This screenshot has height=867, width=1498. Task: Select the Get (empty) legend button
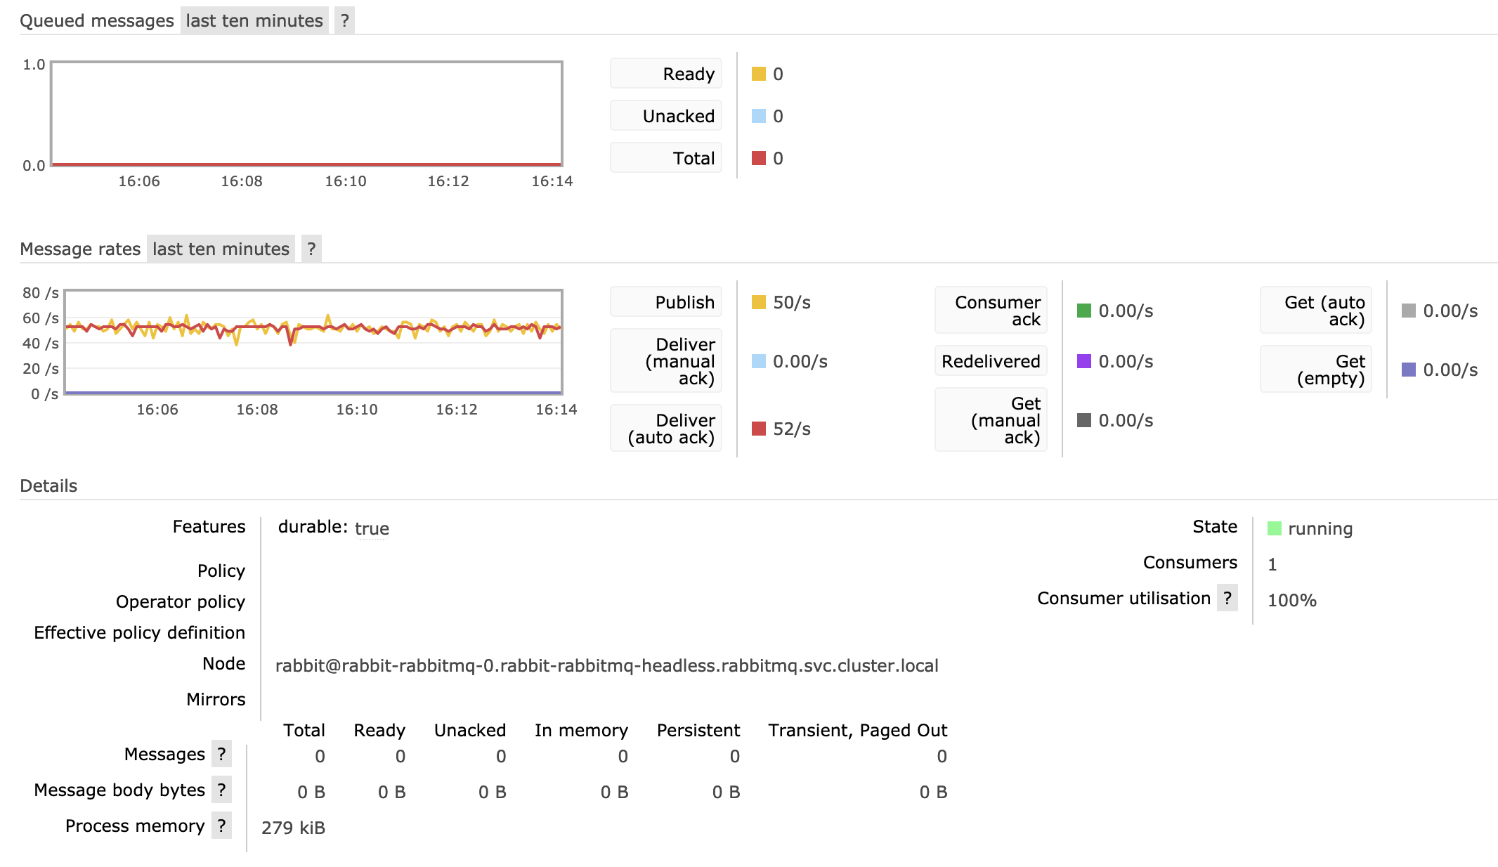point(1315,369)
